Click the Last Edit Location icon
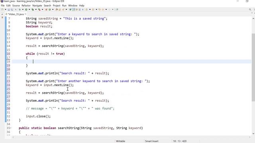This screenshot has width=255, height=143. pyautogui.click(x=100, y=10)
